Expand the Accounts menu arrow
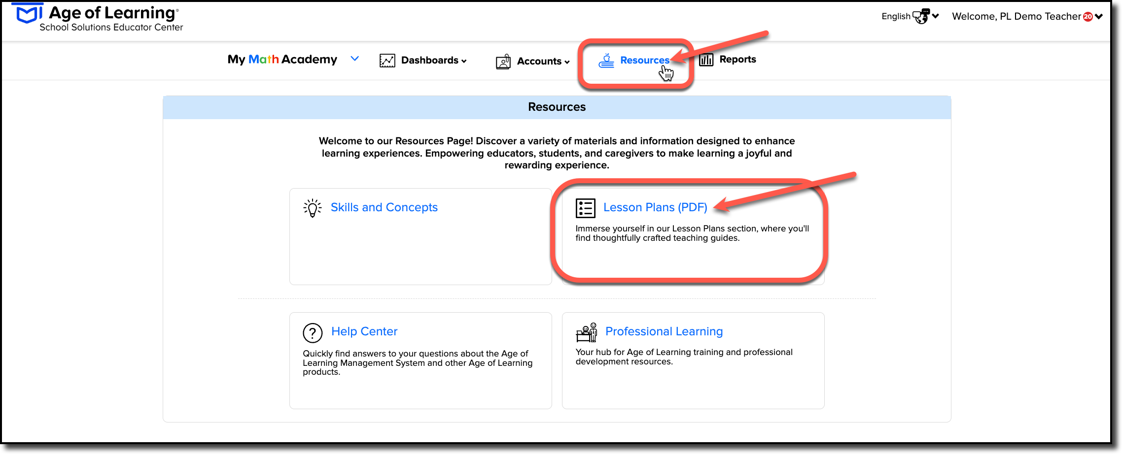Screen dimensions: 1122x454 click(567, 62)
